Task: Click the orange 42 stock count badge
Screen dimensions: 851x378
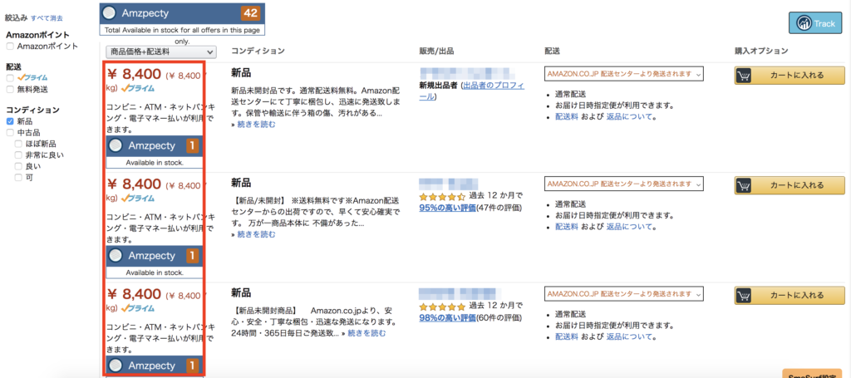Action: (250, 13)
